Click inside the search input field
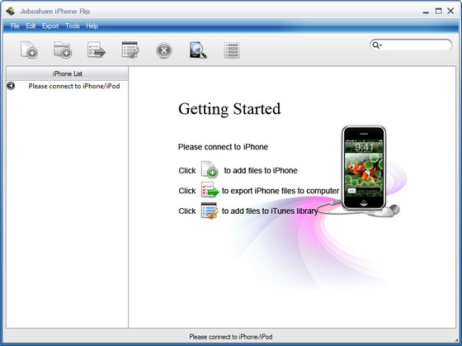This screenshot has height=346, width=462. point(416,45)
